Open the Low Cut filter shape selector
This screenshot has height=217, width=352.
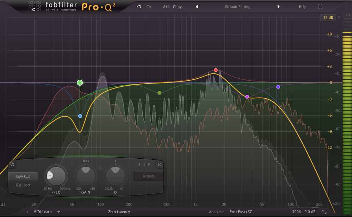(23, 176)
